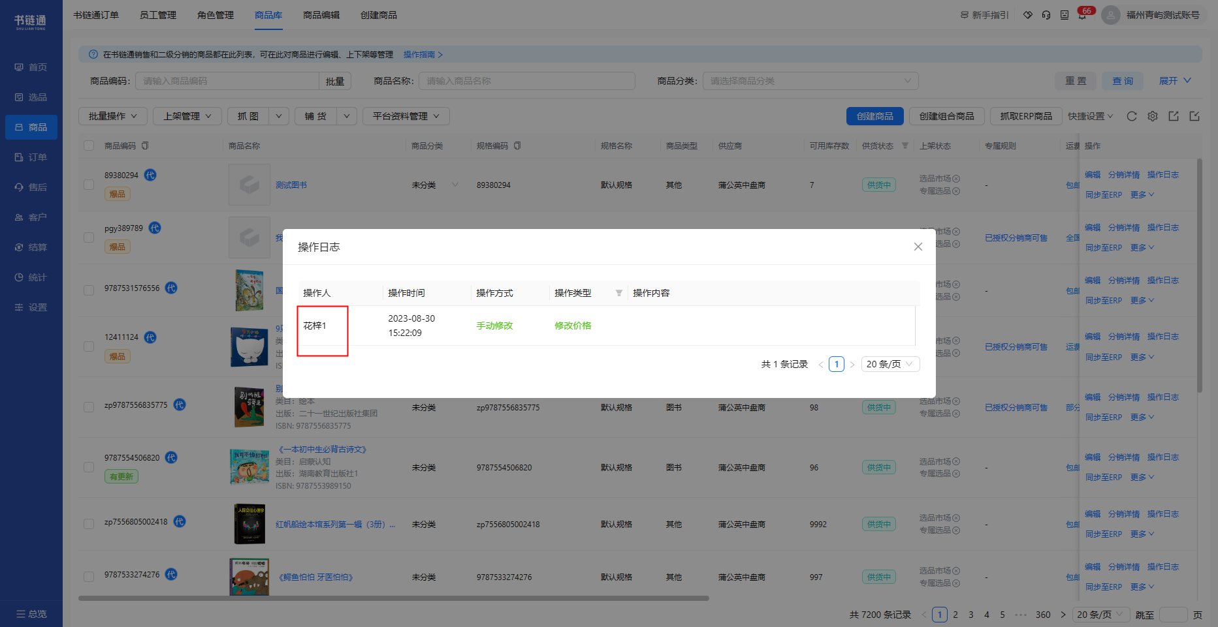Screen dimensions: 1218x627
Task: Refresh the product list with circular arrow icon
Action: 1132,116
